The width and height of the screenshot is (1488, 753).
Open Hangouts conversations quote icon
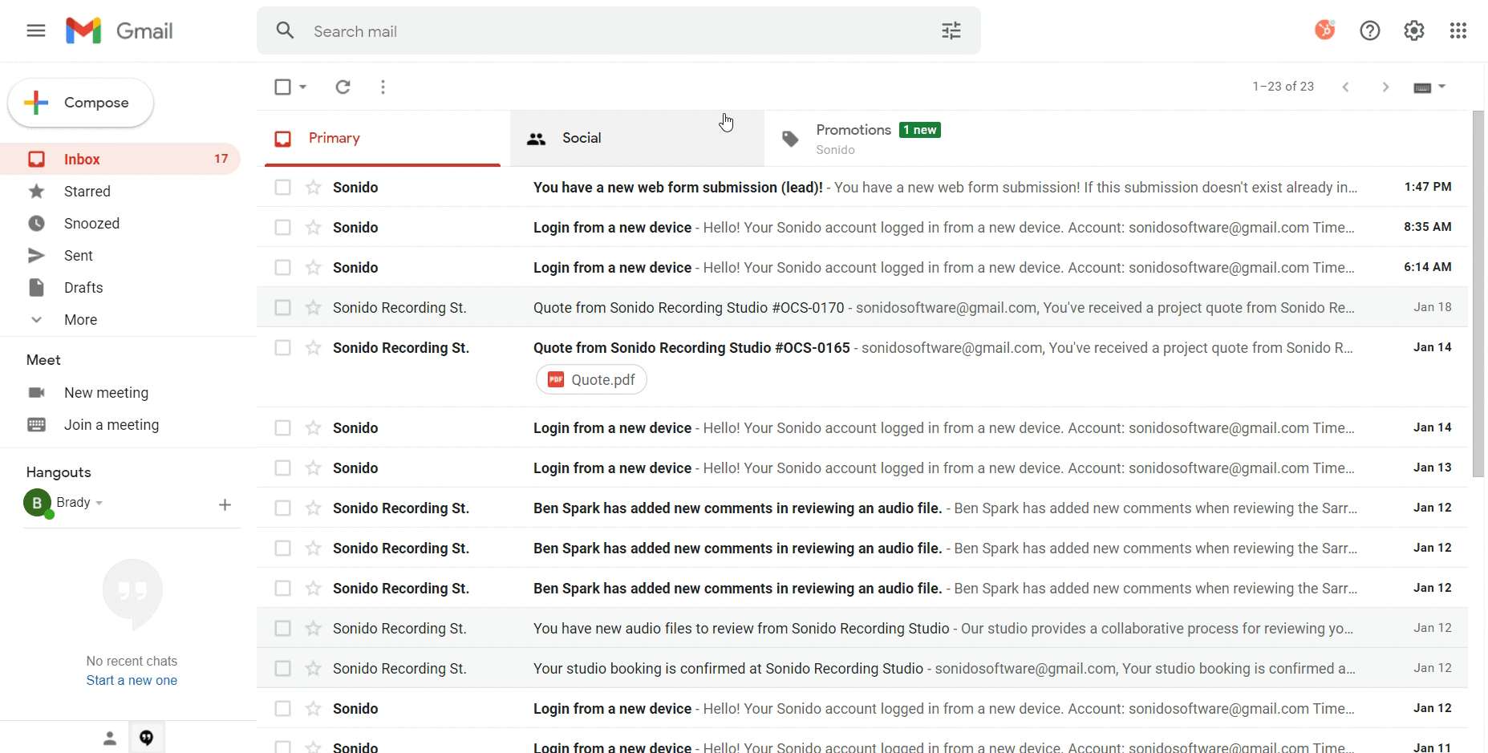pyautogui.click(x=146, y=738)
